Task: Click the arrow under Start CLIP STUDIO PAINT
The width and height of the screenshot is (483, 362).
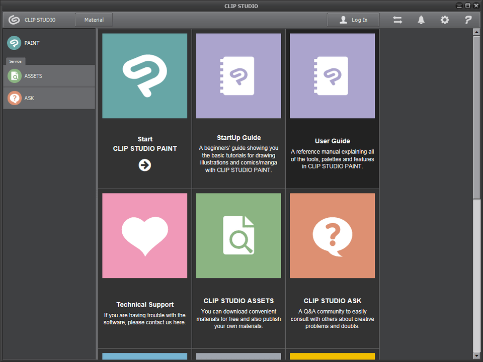Action: pos(145,165)
